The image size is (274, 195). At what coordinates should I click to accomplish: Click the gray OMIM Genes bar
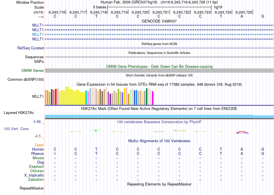coord(159,71)
